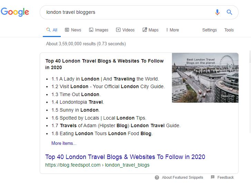Click the News tab newspaper icon
The image size is (251, 187).
(67, 30)
